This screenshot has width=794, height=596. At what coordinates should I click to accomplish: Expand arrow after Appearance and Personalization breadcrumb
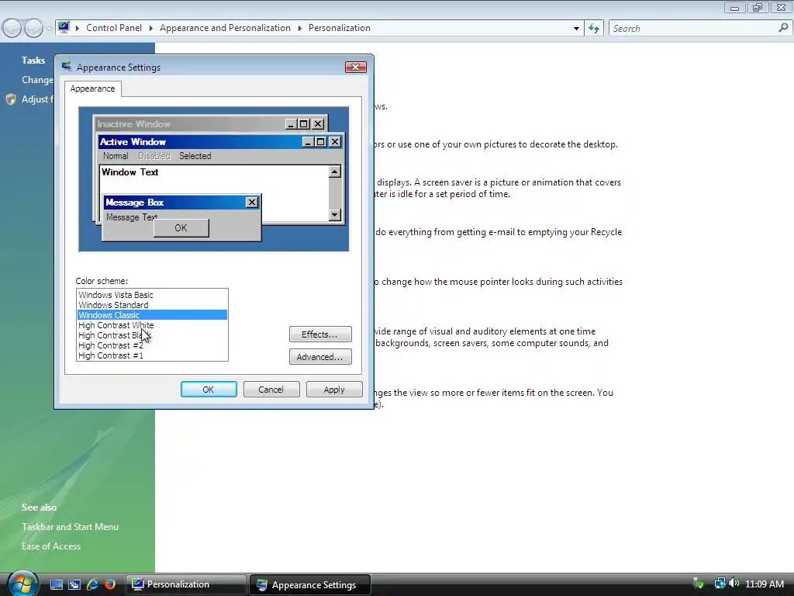[300, 28]
